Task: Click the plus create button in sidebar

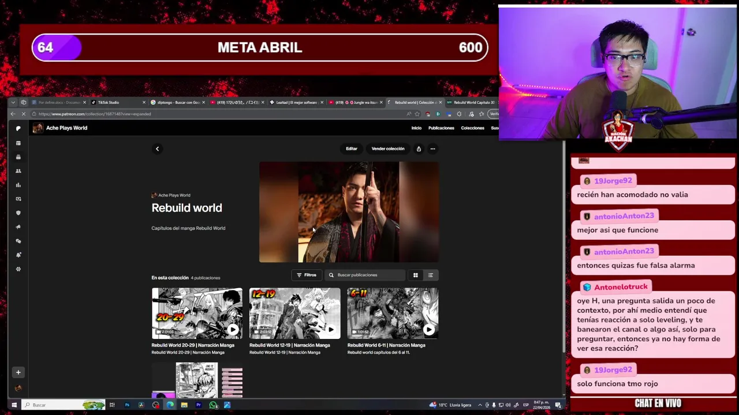Action: point(18,372)
